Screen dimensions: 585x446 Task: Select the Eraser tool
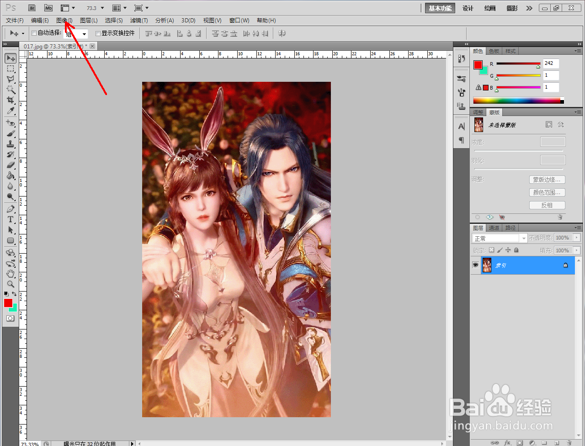11,165
